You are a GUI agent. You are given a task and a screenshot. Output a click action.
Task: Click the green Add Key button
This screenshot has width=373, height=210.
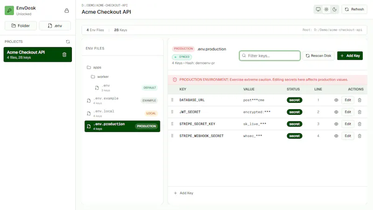coord(350,56)
